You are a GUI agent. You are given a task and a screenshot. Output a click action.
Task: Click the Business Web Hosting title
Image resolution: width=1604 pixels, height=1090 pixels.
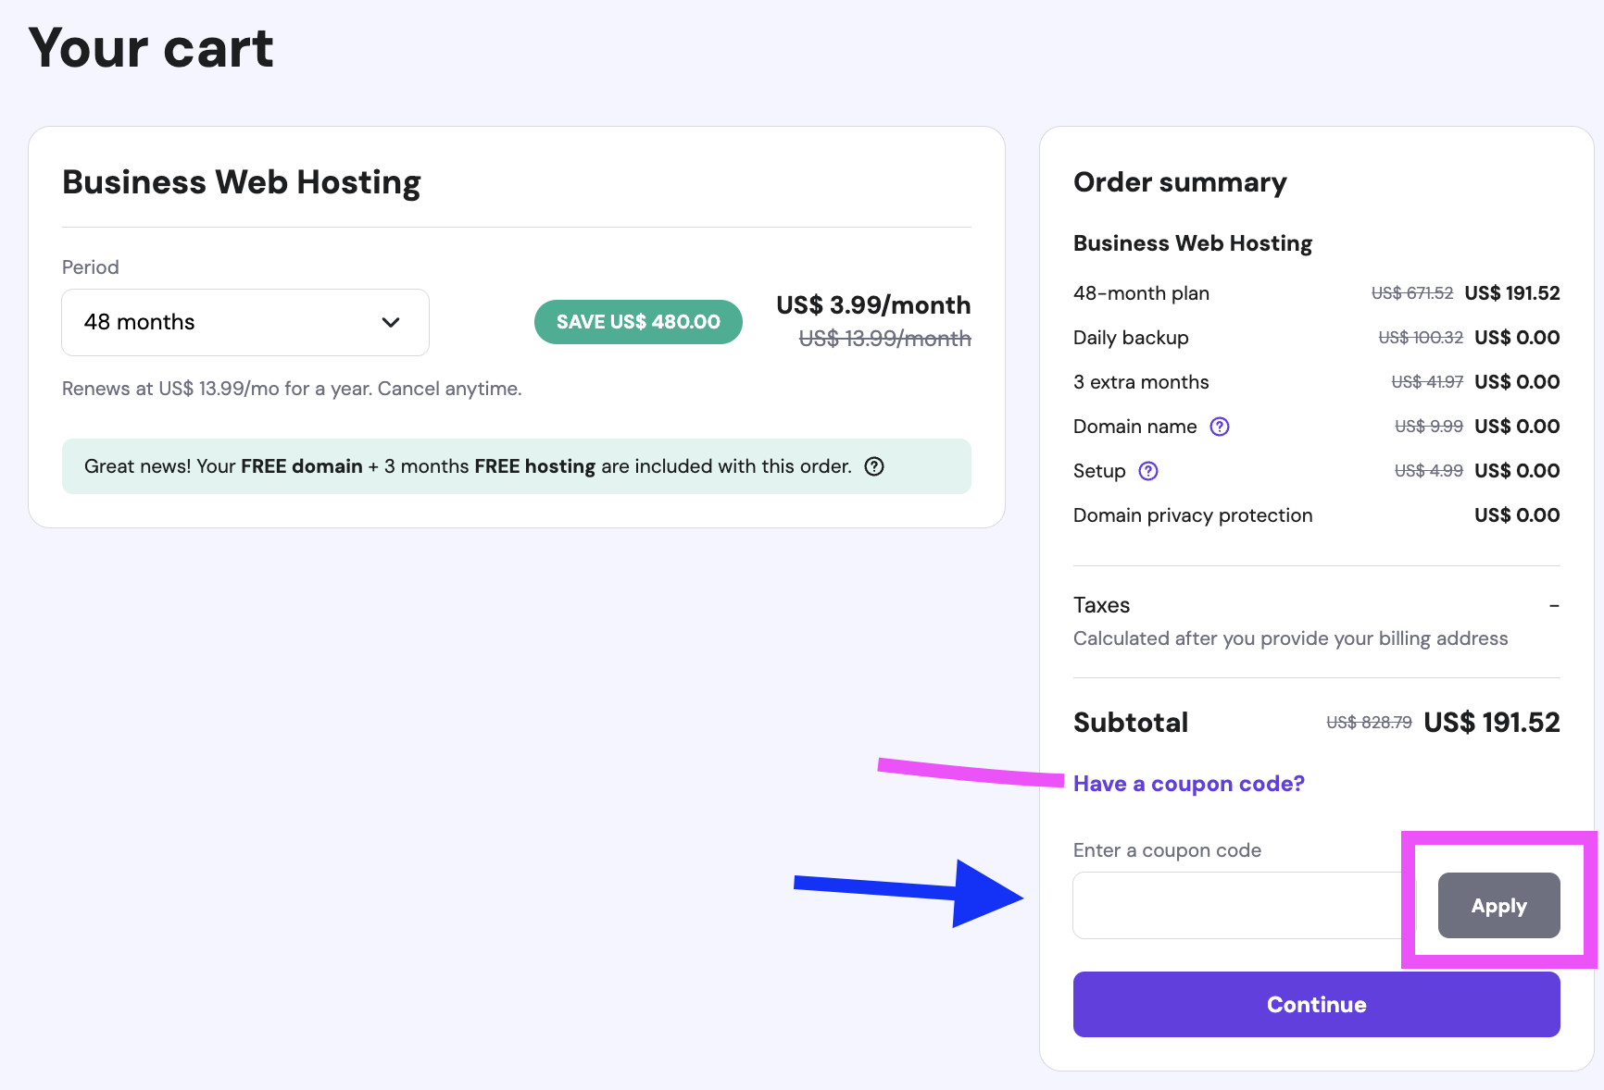click(x=241, y=182)
